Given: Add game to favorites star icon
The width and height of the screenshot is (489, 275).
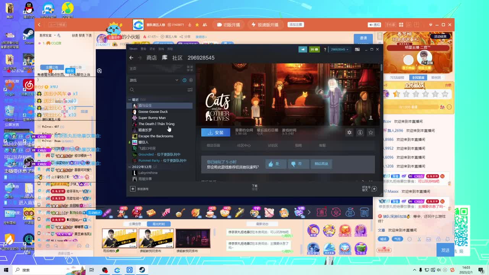Looking at the screenshot, I should [x=371, y=133].
